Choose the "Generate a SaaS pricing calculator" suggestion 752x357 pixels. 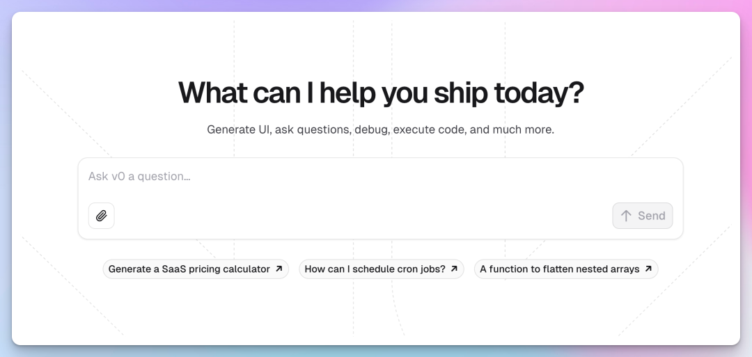[189, 269]
